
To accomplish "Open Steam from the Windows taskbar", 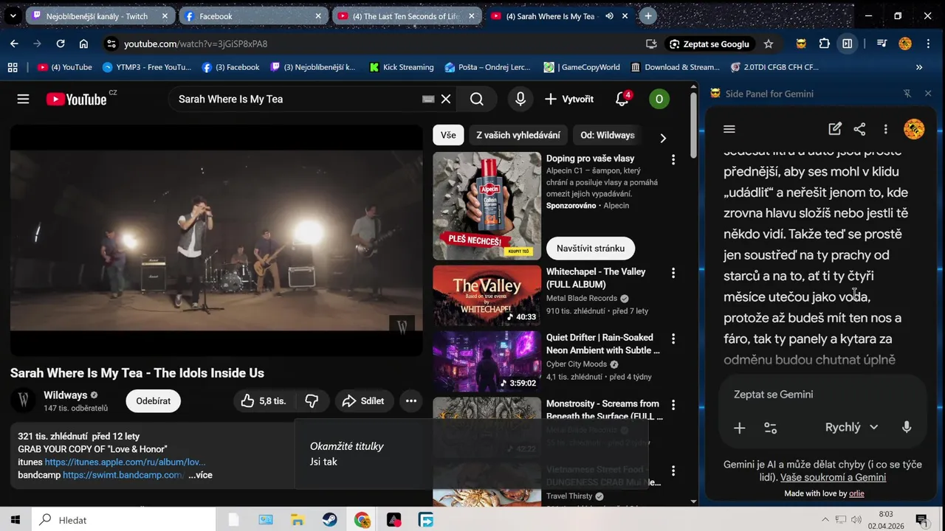I will pos(330,520).
